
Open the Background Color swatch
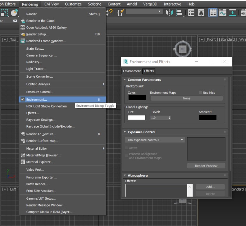point(137,98)
